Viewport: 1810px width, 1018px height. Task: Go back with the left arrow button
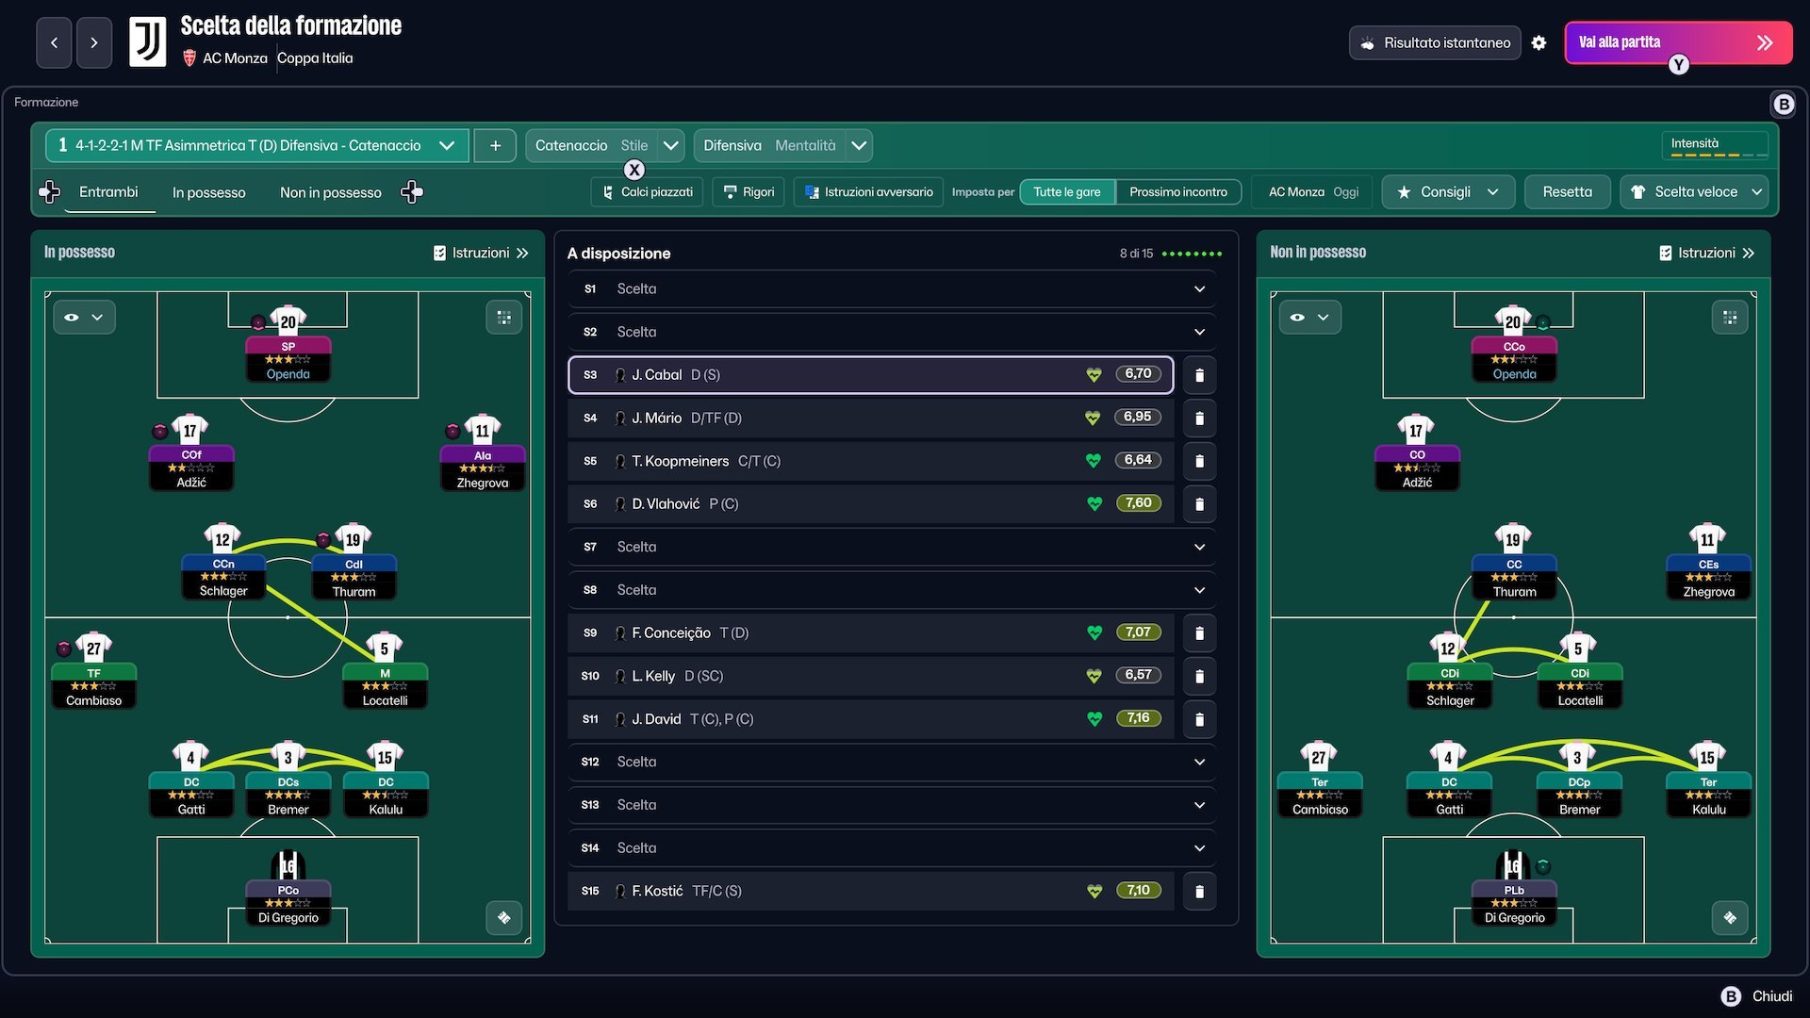(54, 42)
